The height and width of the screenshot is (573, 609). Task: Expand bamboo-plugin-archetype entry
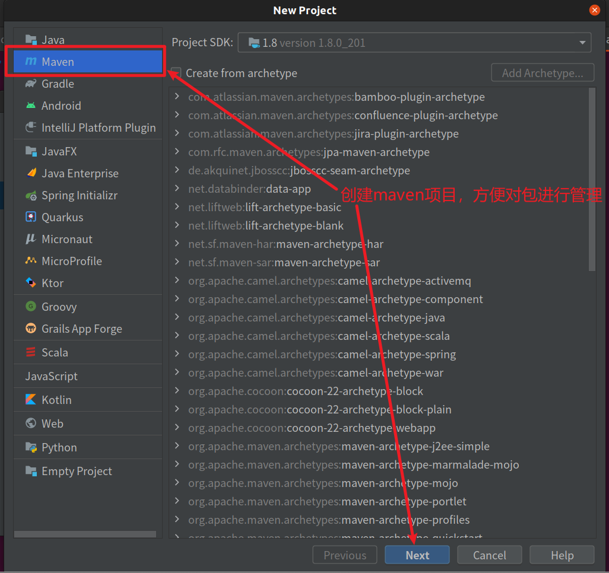click(x=177, y=96)
